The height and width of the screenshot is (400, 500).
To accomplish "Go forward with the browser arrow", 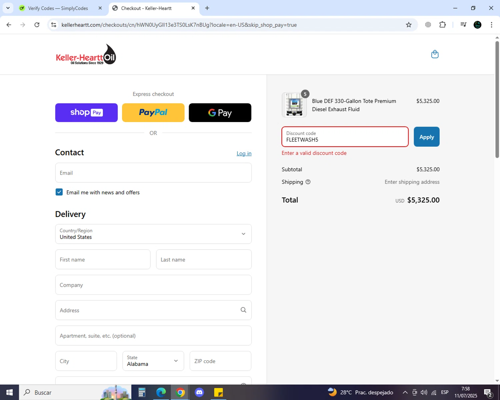I will pyautogui.click(x=23, y=25).
